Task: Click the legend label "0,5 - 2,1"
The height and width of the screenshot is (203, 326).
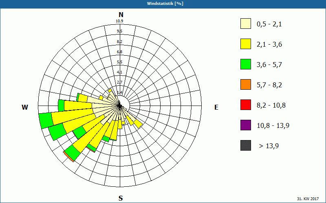Action: click(269, 24)
